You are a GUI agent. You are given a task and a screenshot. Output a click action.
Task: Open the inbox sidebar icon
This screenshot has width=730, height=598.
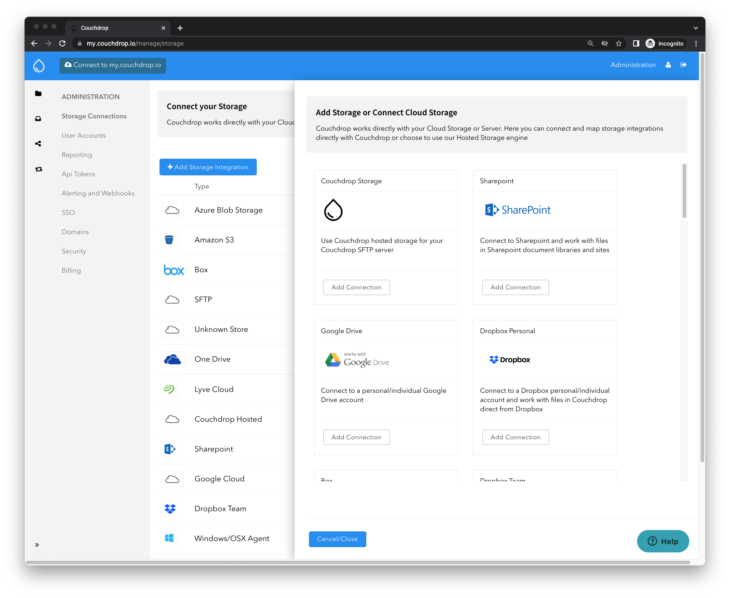[x=38, y=119]
